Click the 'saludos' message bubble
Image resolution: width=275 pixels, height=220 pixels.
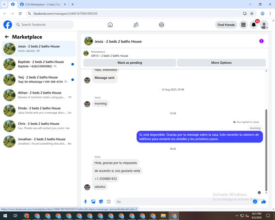[x=100, y=186]
